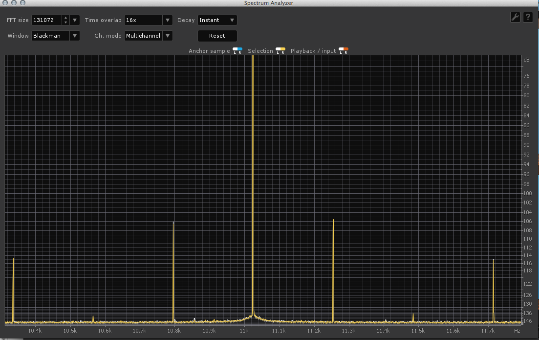Decrease FFT size with stepper down arrow
The height and width of the screenshot is (340, 539).
(65, 23)
